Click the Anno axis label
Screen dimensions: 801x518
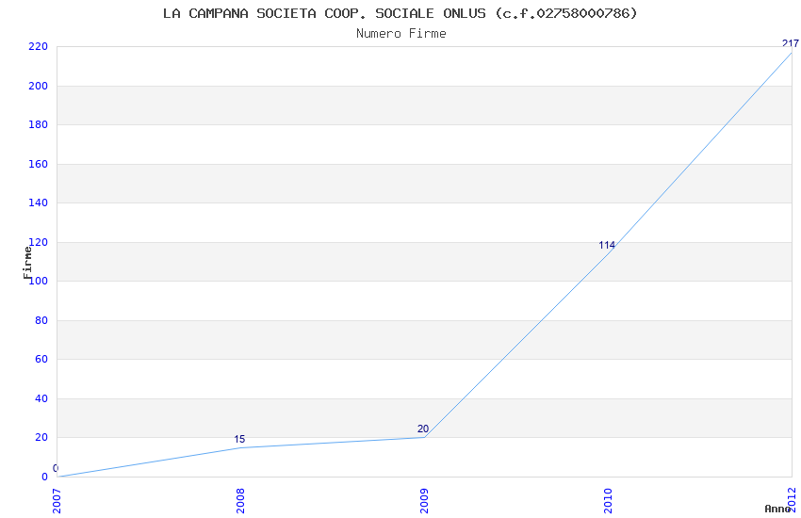click(x=777, y=509)
